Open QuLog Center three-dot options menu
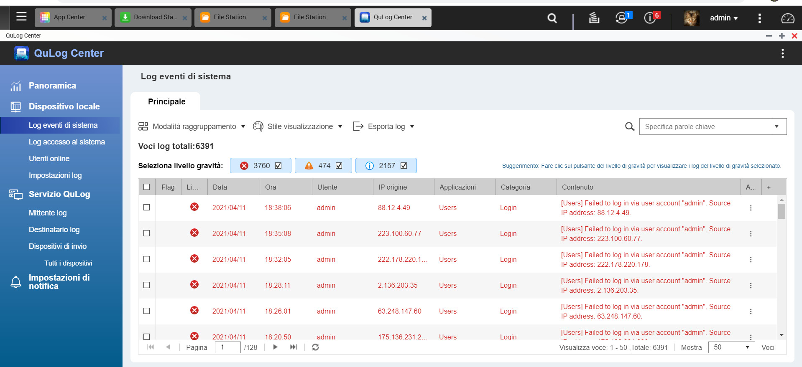Viewport: 802px width, 367px height. click(x=782, y=53)
